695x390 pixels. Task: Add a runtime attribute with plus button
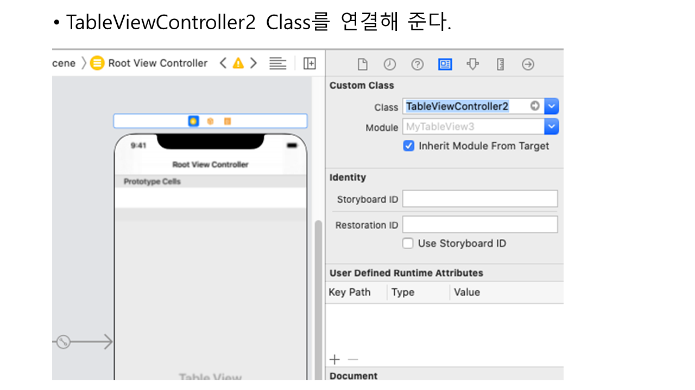click(335, 360)
